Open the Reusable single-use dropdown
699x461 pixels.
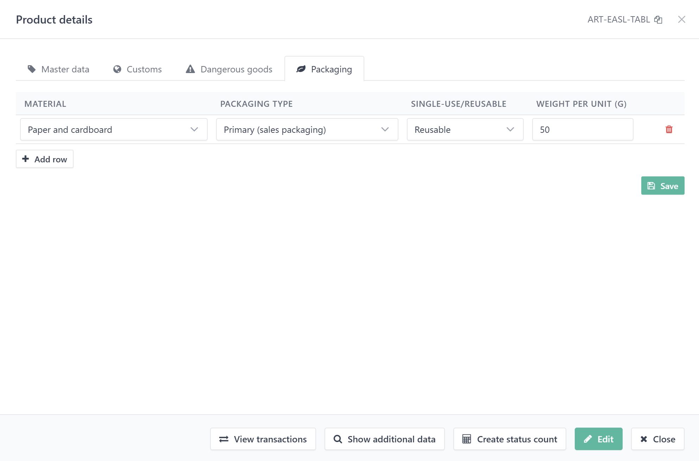click(x=465, y=130)
